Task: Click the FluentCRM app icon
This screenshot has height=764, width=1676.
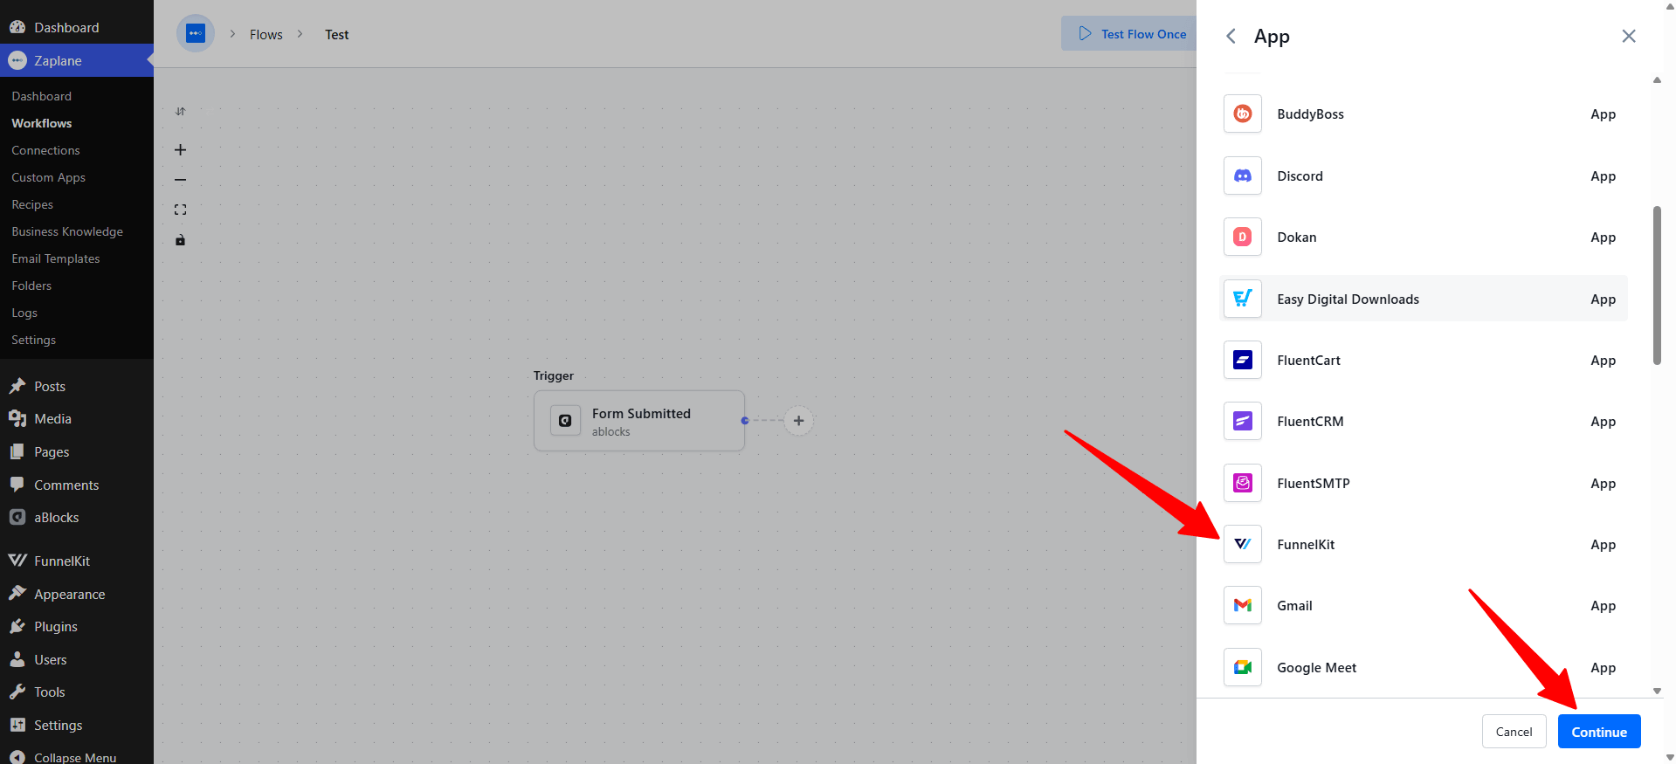Action: point(1242,421)
